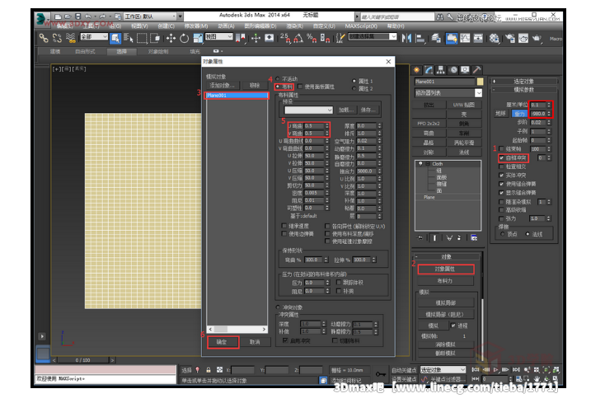Click the Plane001 object color swatch

[480, 82]
